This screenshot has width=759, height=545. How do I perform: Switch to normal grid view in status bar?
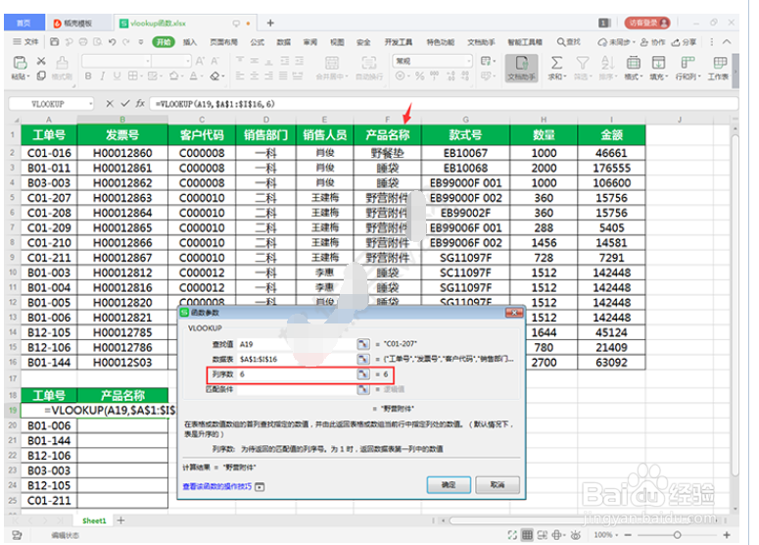point(527,535)
